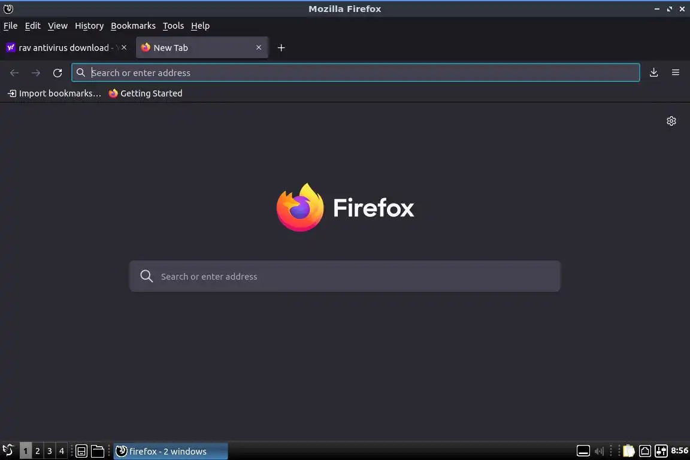Focus the top address bar field
This screenshot has height=460, width=690.
coord(356,72)
